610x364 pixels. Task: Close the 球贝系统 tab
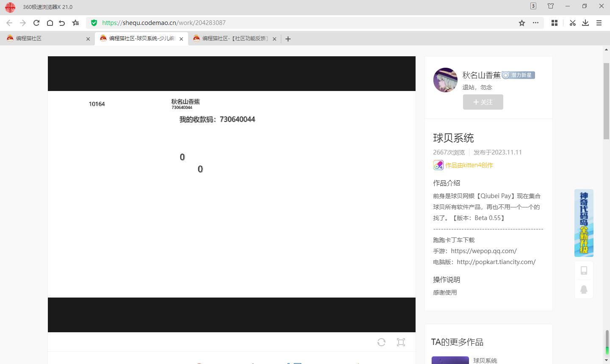181,39
